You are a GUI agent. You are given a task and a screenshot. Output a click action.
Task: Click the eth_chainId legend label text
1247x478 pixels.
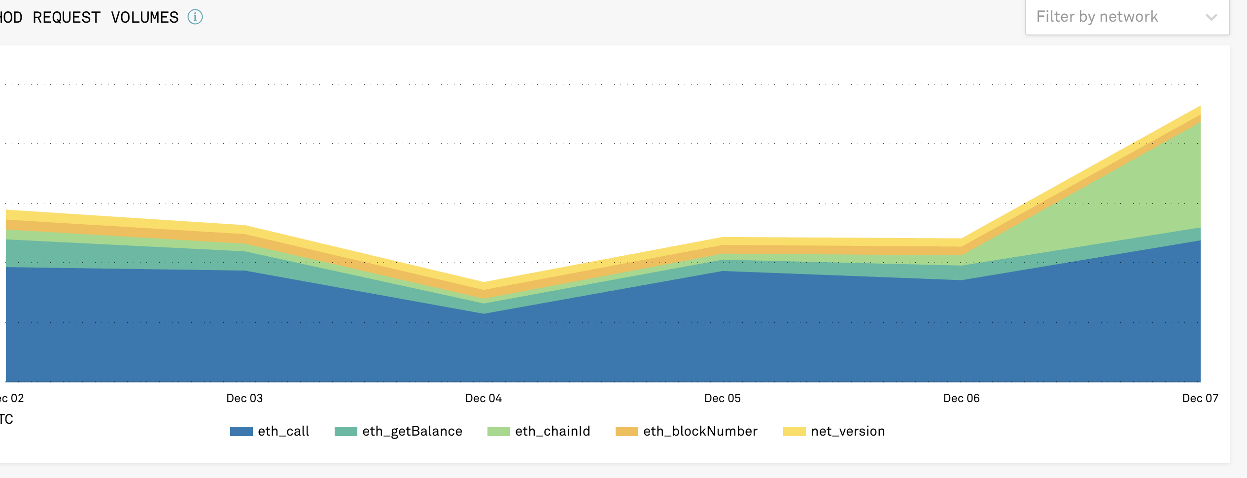[552, 431]
